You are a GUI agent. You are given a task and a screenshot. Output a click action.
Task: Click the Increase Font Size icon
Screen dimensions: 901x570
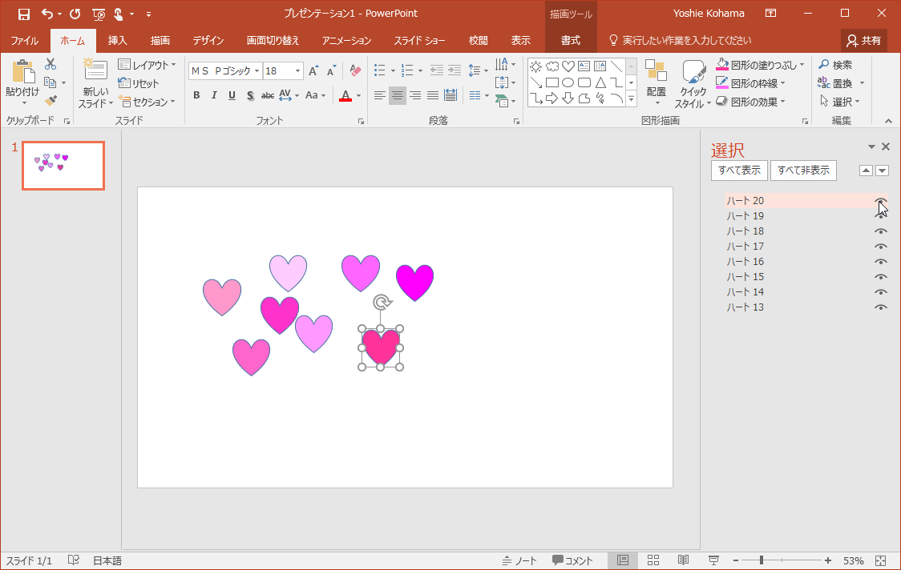click(313, 71)
